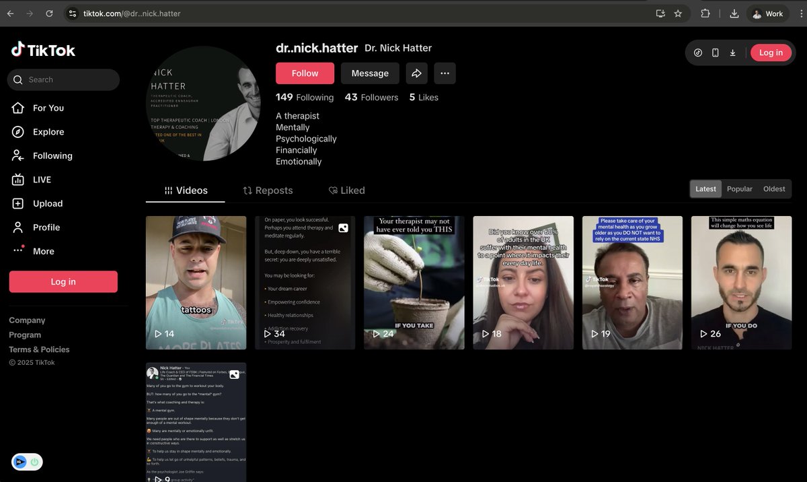Open the 'tattoos' video with 14 plays
The width and height of the screenshot is (807, 482).
(196, 283)
